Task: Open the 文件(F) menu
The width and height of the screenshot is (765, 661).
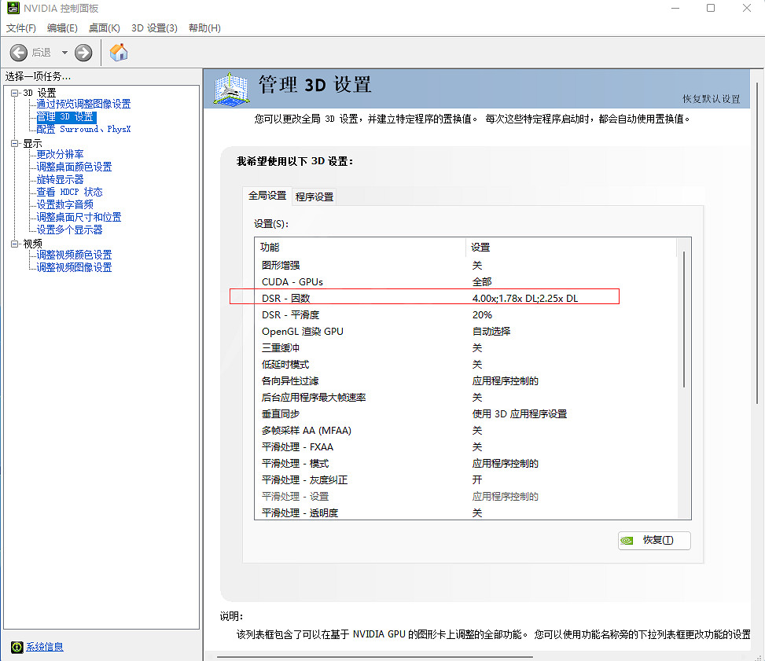Action: coord(21,28)
